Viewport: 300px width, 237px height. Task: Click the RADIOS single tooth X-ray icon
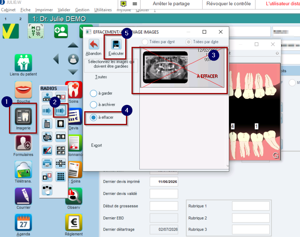tap(61, 124)
